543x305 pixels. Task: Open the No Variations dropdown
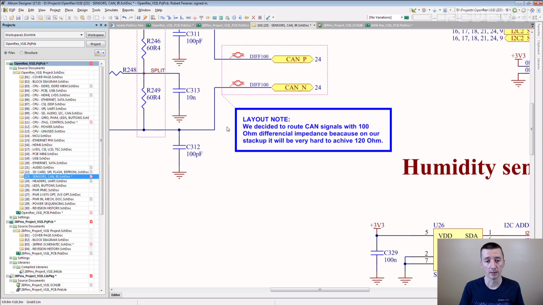tap(402, 18)
